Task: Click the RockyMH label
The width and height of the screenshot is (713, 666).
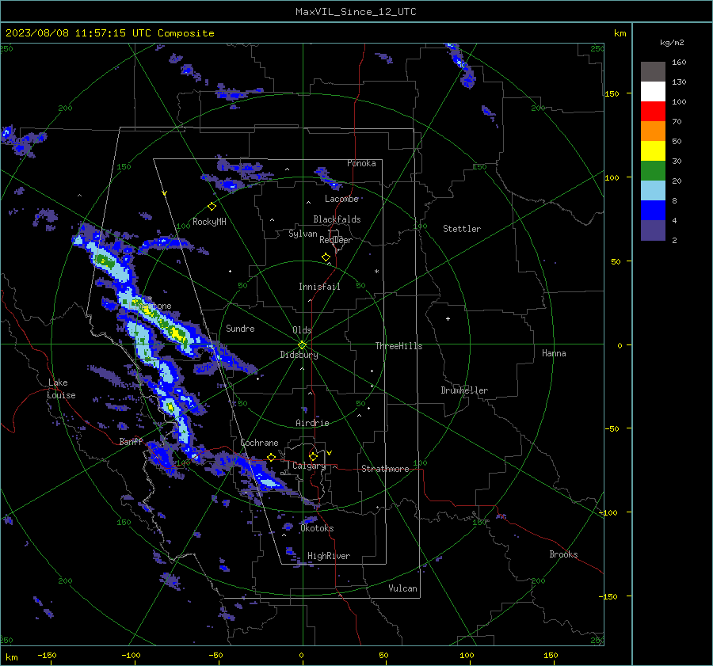Action: pos(209,222)
